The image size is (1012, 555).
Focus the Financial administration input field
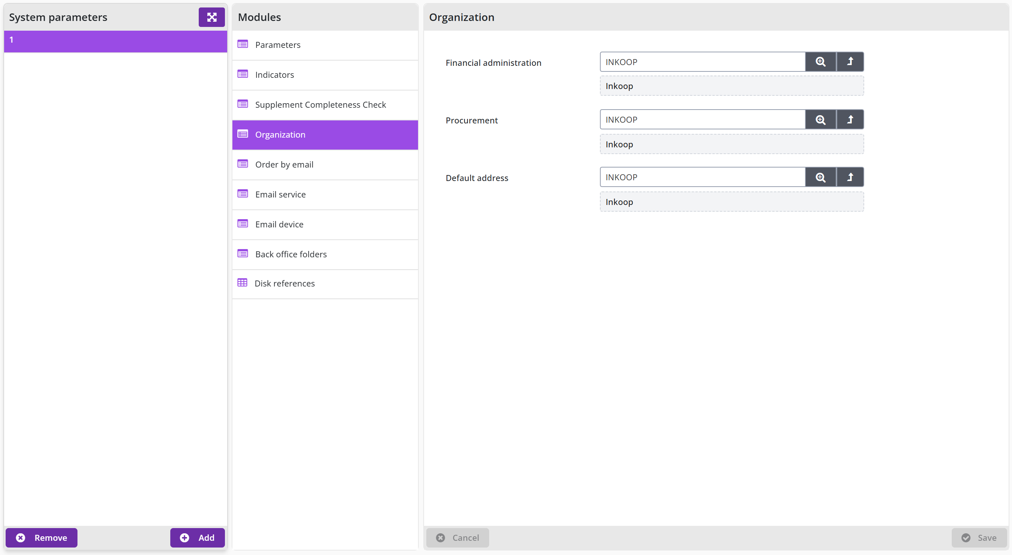pyautogui.click(x=702, y=62)
